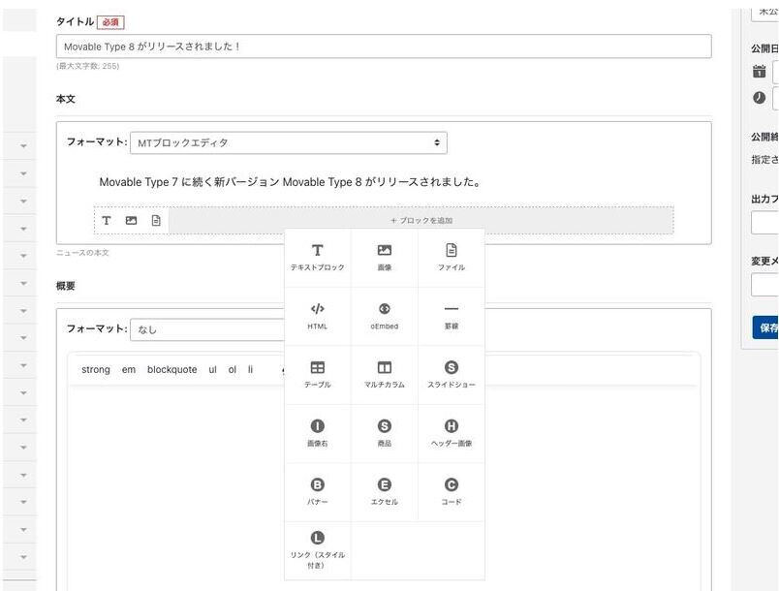This screenshot has height=591, width=779.
Task: Open the 概要 フォーマット dropdown showing なし
Action: tap(207, 329)
